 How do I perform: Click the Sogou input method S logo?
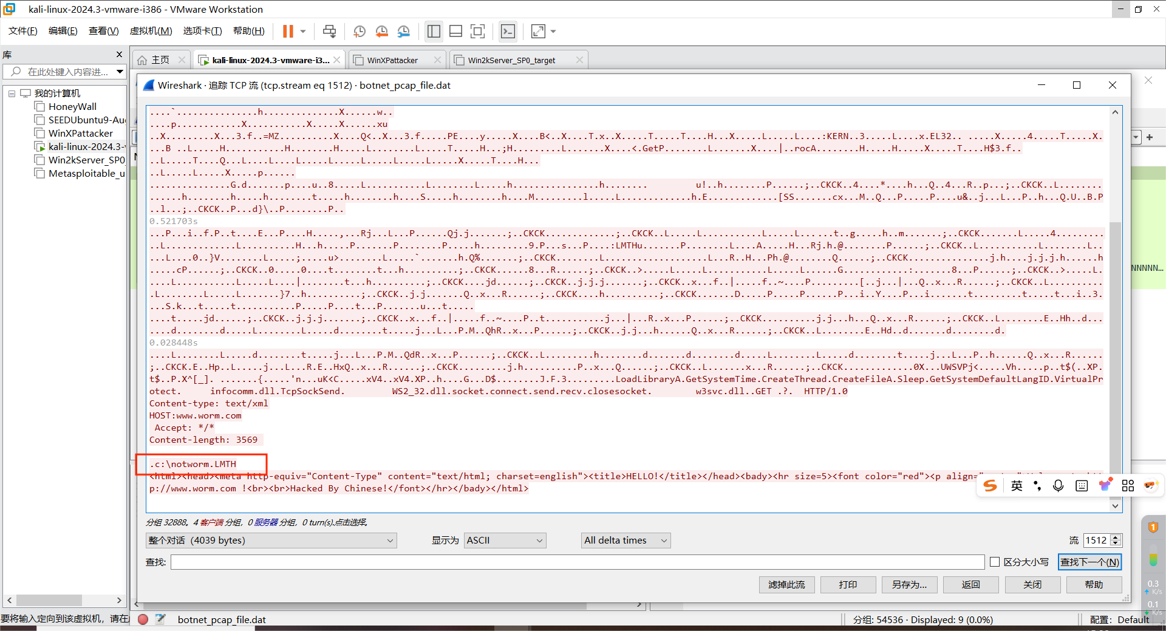click(x=990, y=486)
